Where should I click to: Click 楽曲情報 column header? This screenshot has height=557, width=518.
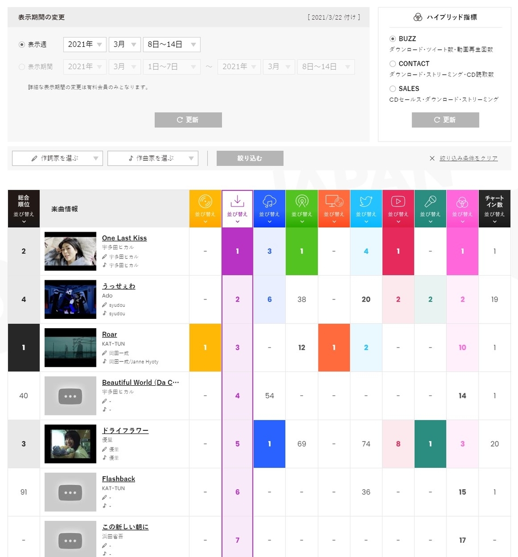click(65, 209)
